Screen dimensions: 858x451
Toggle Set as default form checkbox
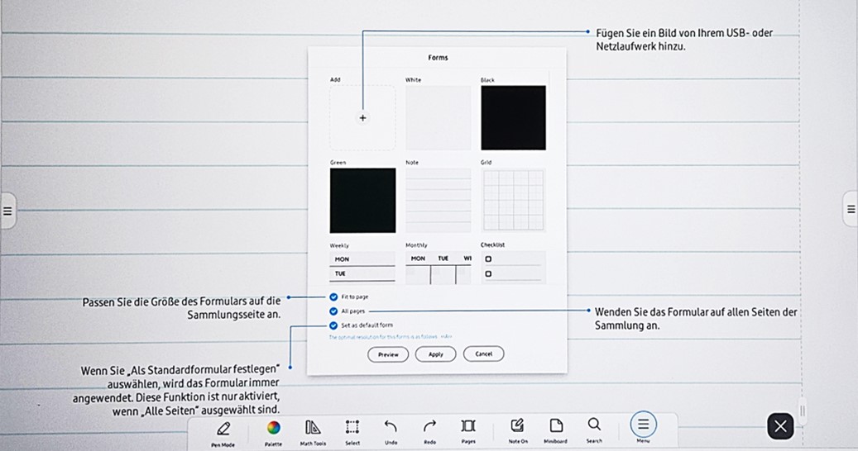(x=333, y=325)
